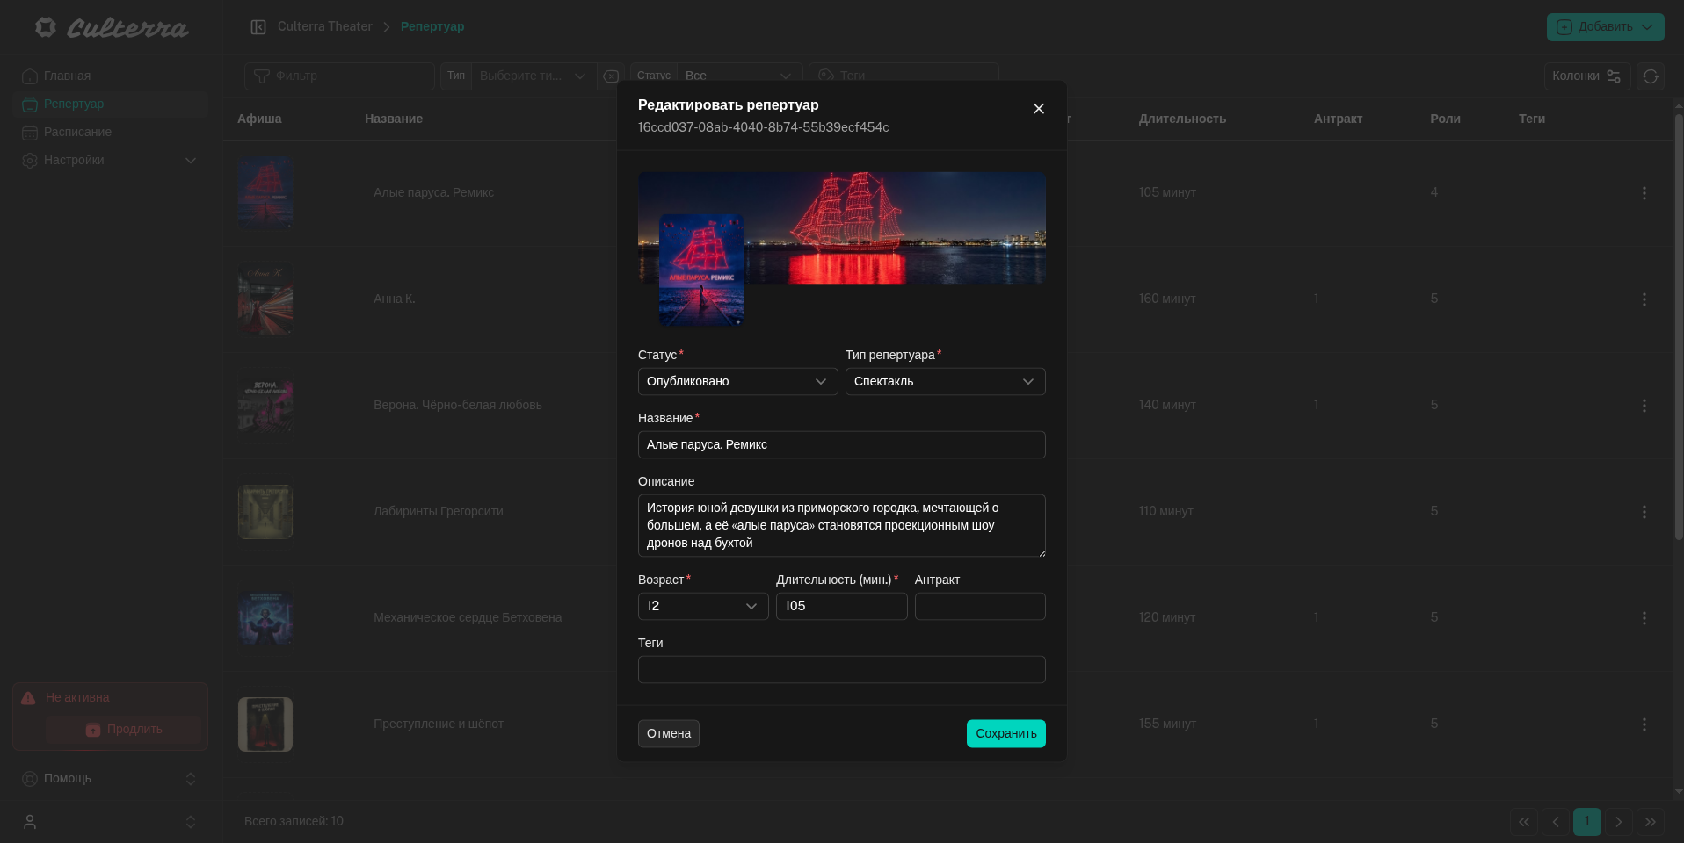Image resolution: width=1684 pixels, height=843 pixels.
Task: Go to the last page
Action: point(1650,822)
